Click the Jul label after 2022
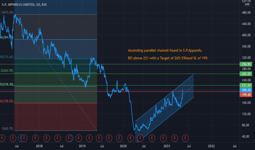 click(234, 146)
